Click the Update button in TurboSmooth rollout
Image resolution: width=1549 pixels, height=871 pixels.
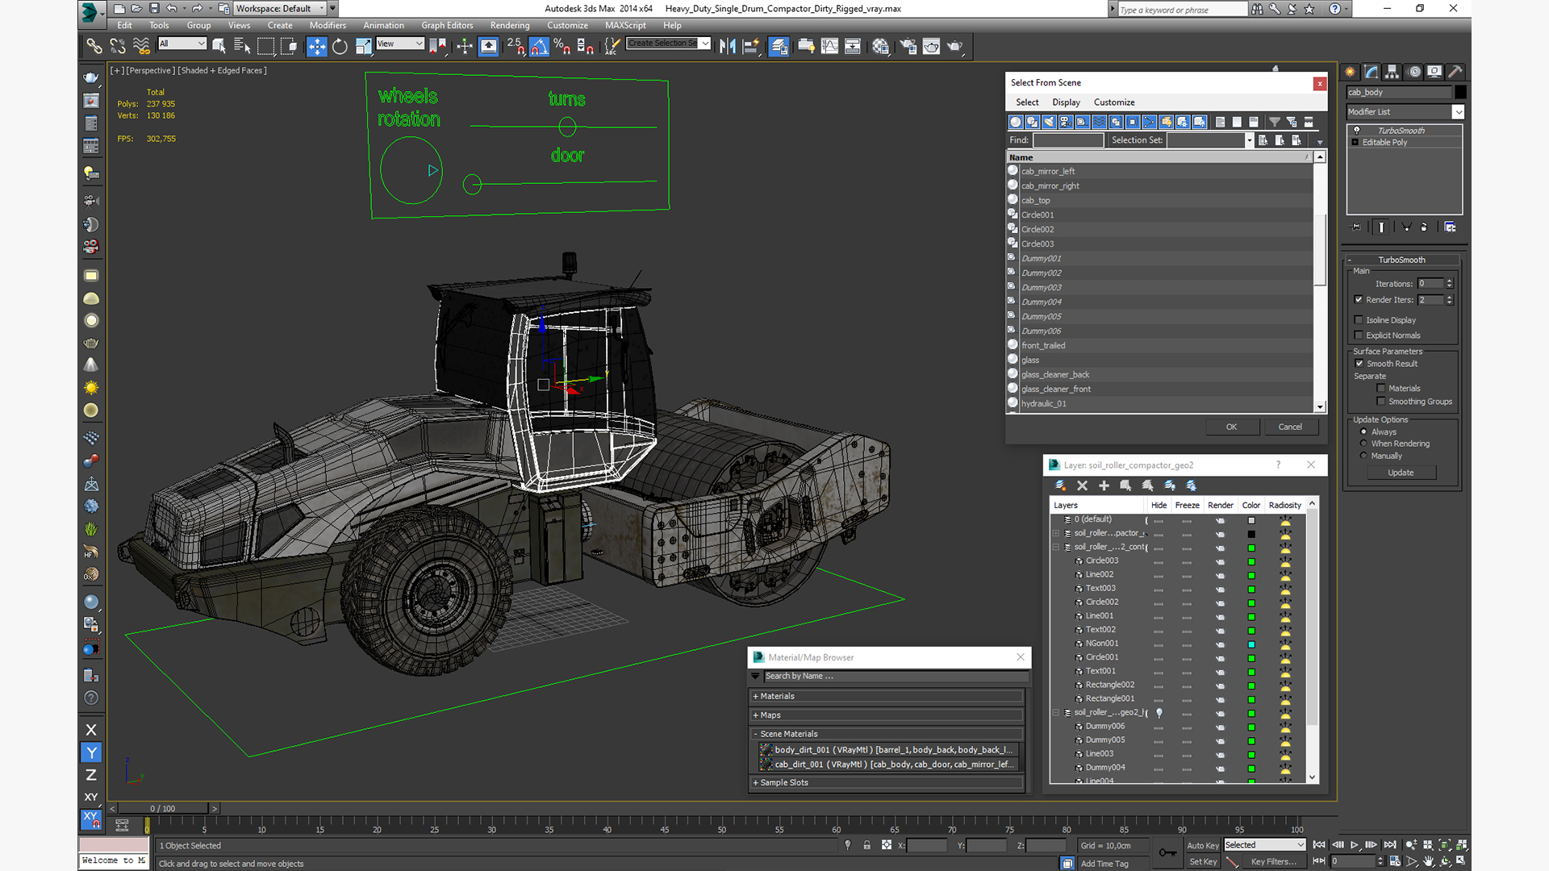tap(1401, 473)
